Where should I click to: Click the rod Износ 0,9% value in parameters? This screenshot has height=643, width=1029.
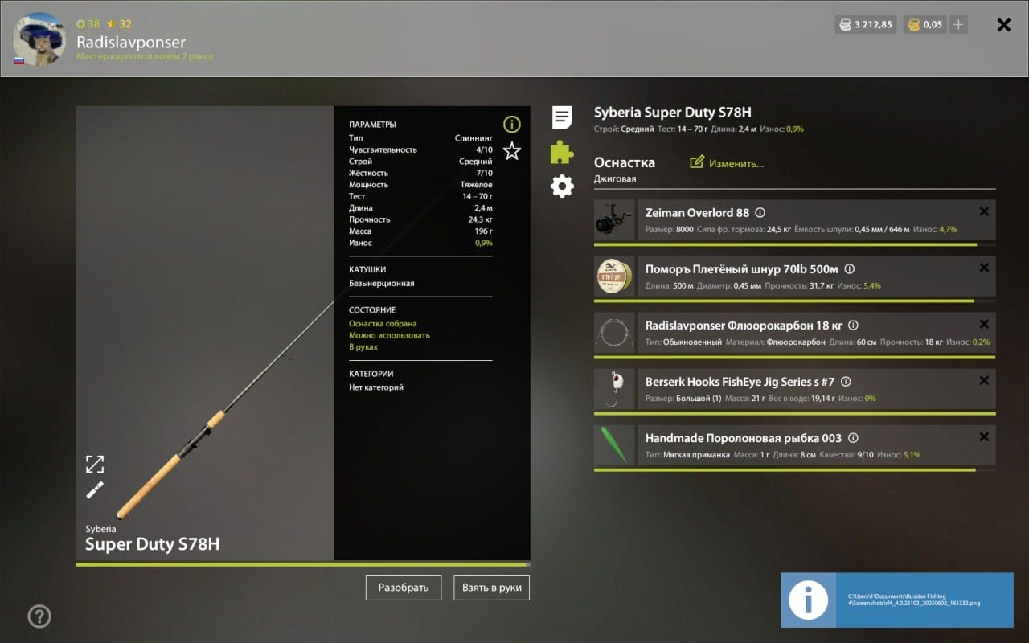484,243
